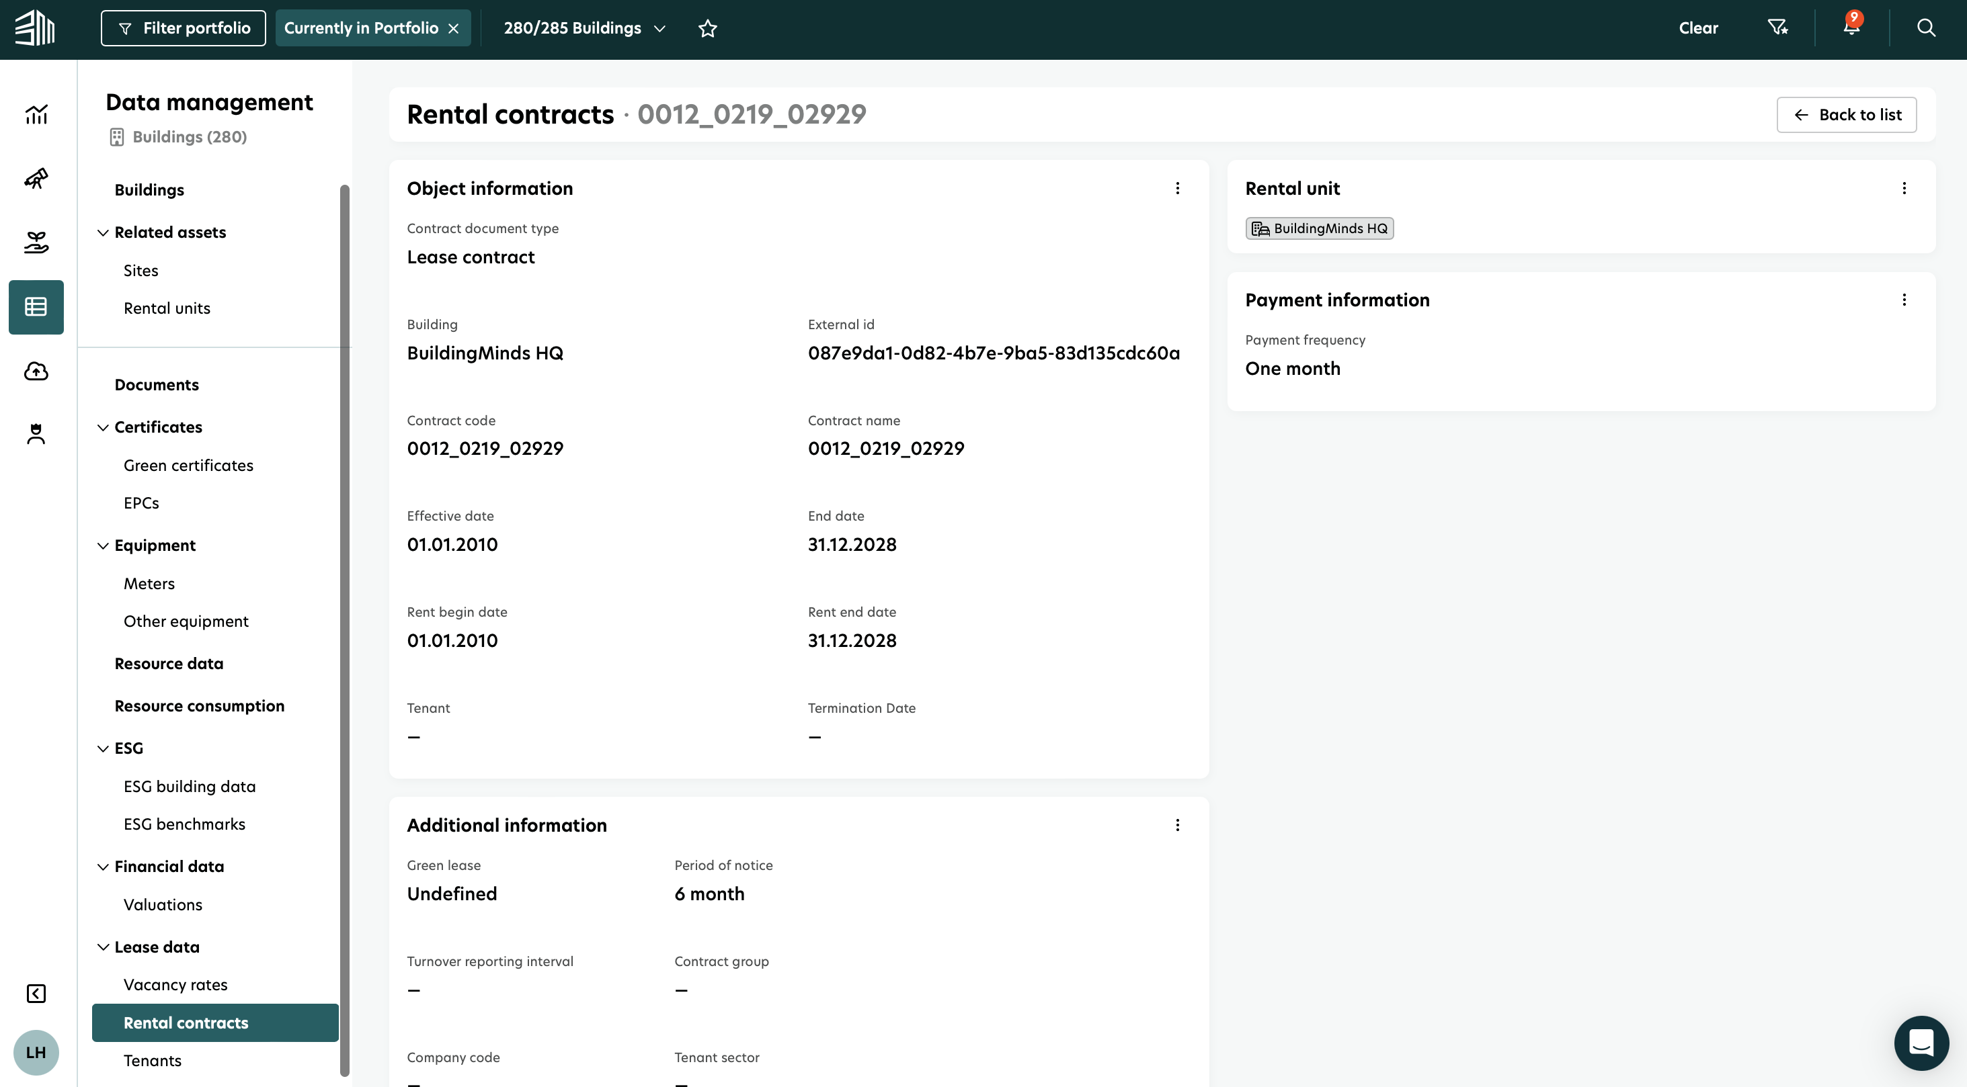Open the analytics chart icon in sidebar
Image resolution: width=1967 pixels, height=1087 pixels.
click(x=36, y=114)
